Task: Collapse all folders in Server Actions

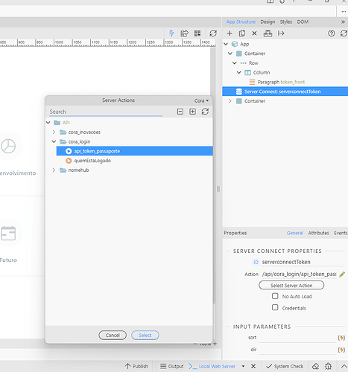Action: pos(180,112)
